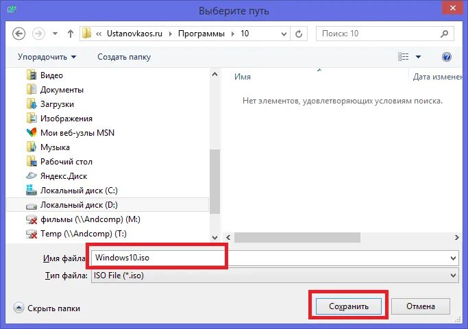
Task: Expand the arrow after Ustanovkaos.ru in the path
Action: click(x=171, y=34)
